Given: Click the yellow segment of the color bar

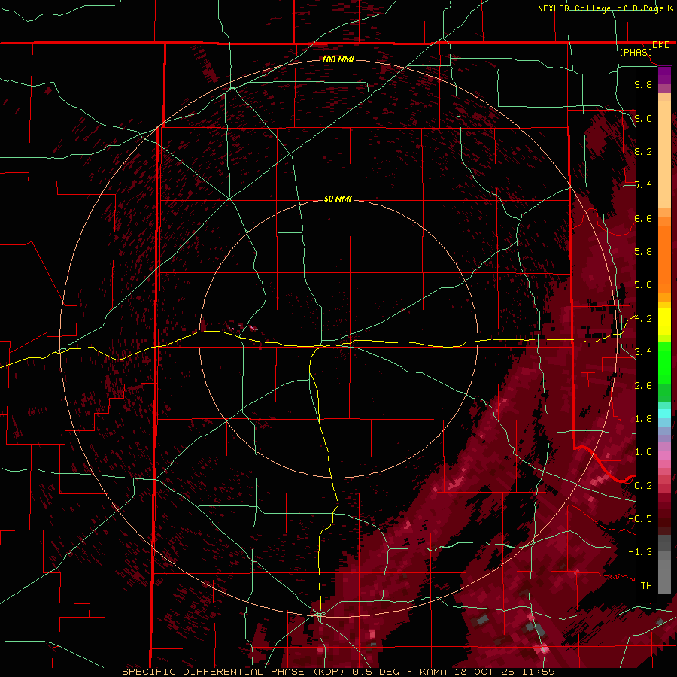Looking at the screenshot, I should coord(664,322).
